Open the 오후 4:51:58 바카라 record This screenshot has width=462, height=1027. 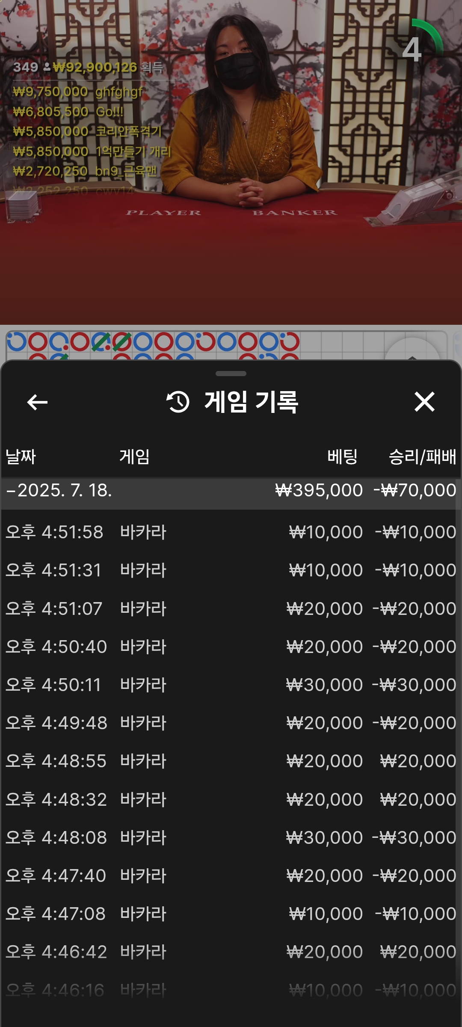231,532
